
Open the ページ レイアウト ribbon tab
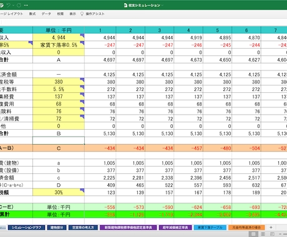click(x=12, y=14)
